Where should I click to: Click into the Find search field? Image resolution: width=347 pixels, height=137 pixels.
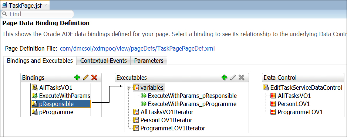tap(38, 14)
